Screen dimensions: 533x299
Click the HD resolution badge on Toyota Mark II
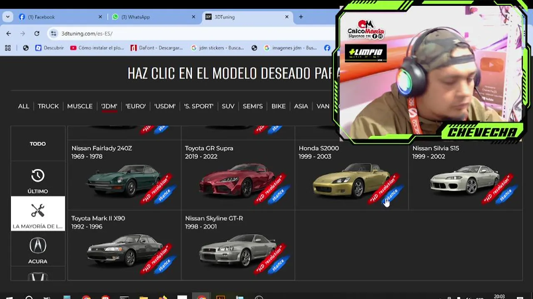pos(156,258)
